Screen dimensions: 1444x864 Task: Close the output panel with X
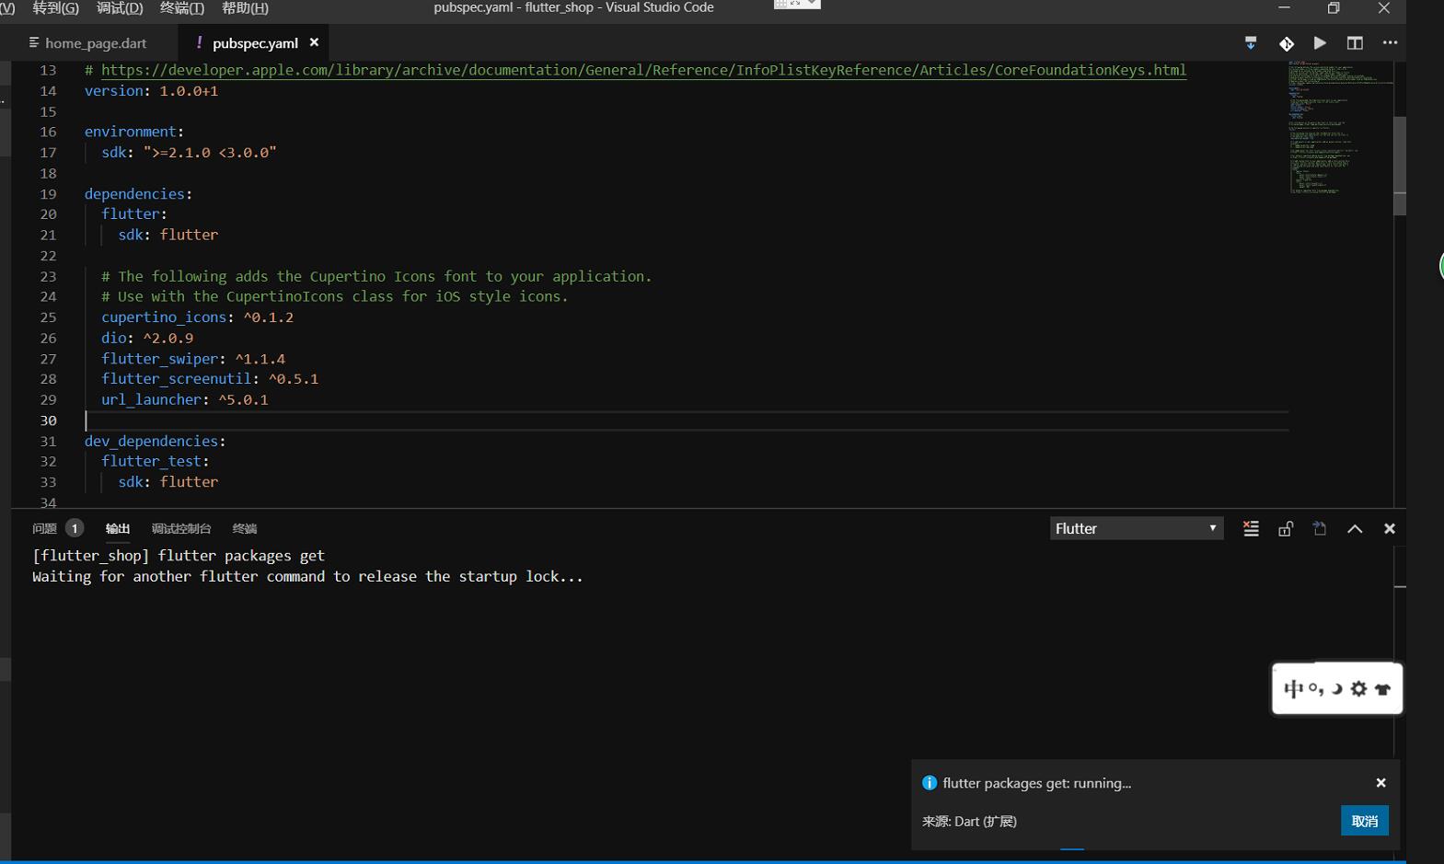[x=1390, y=528]
